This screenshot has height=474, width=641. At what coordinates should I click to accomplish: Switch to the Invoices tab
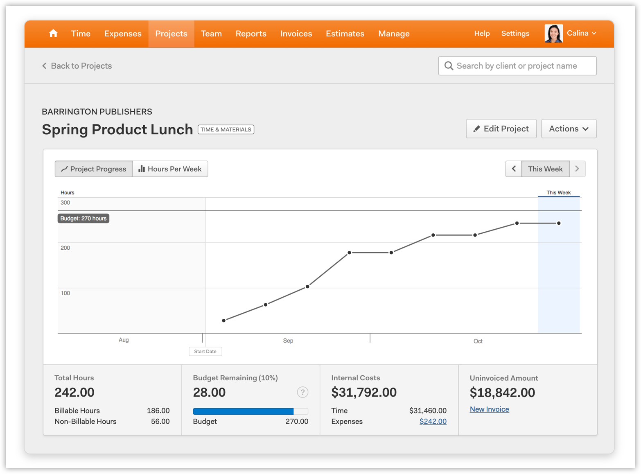(296, 34)
